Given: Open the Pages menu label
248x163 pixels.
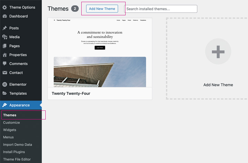Looking at the screenshot, I should coord(15,46).
